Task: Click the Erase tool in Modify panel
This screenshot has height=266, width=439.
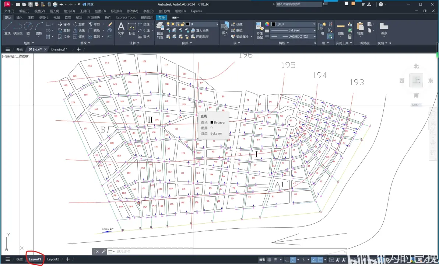Action: (110, 24)
